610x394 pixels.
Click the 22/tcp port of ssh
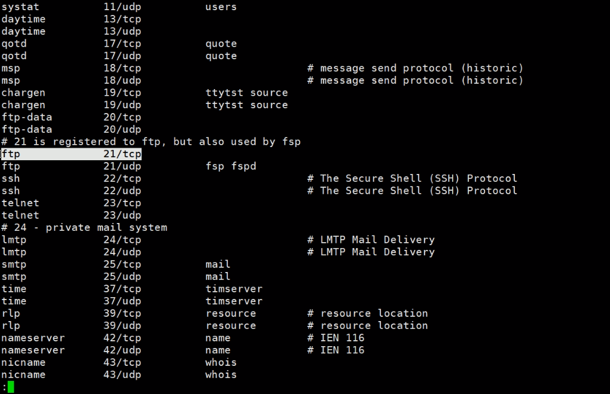(122, 178)
